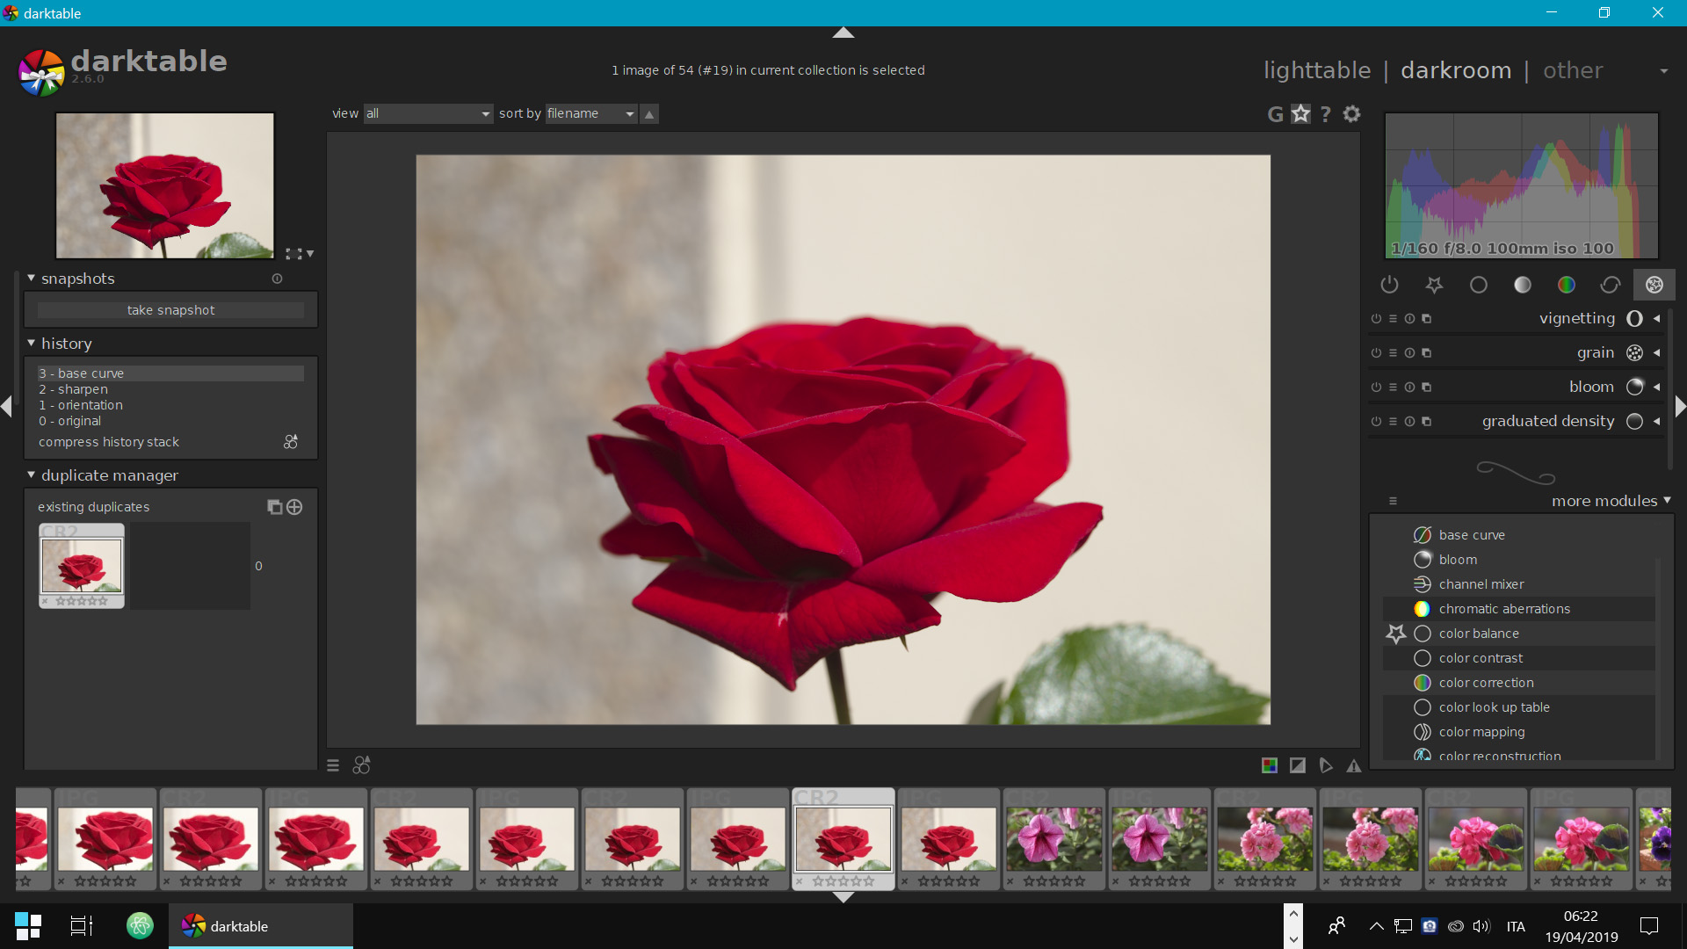Toggle raw overexposed indicator

(1270, 765)
